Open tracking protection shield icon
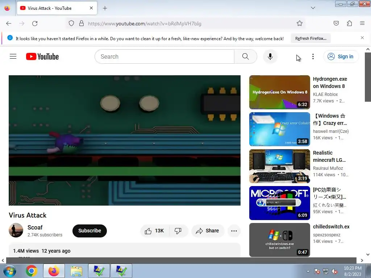371x278 pixels. point(71,24)
